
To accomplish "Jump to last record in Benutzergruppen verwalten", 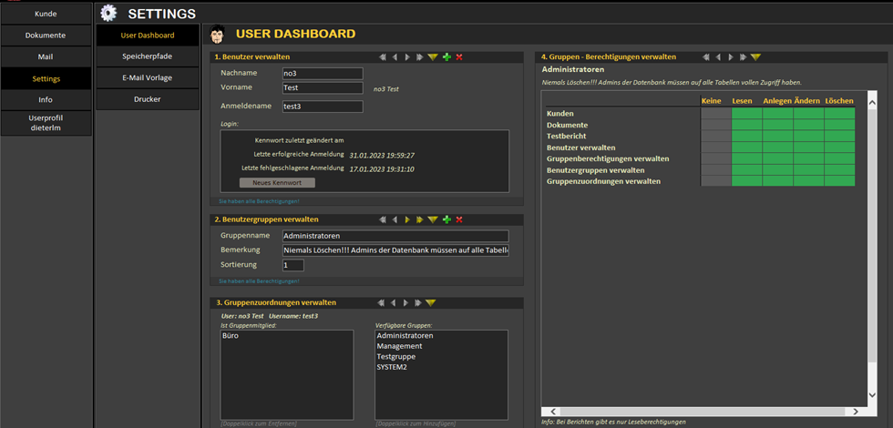I will coord(419,219).
